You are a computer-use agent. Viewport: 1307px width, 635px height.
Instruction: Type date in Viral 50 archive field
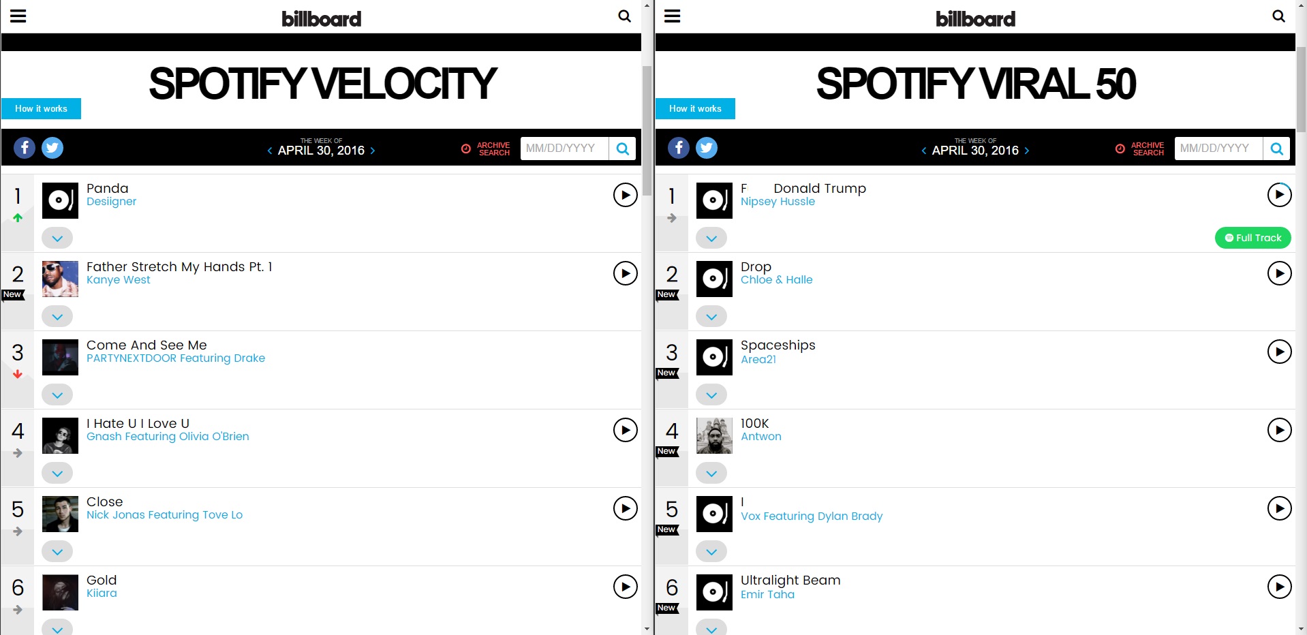coord(1218,149)
